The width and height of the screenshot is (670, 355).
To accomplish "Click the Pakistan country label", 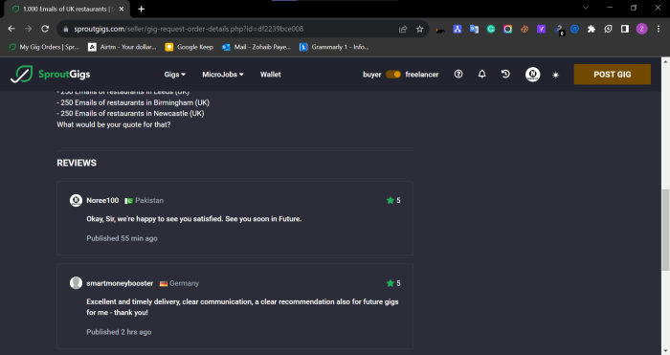I will point(149,200).
